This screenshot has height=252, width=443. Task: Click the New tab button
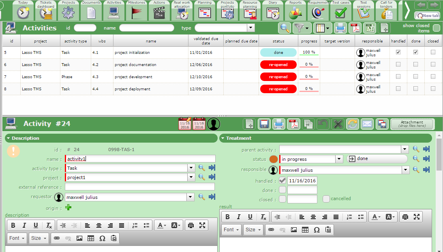tap(427, 15)
